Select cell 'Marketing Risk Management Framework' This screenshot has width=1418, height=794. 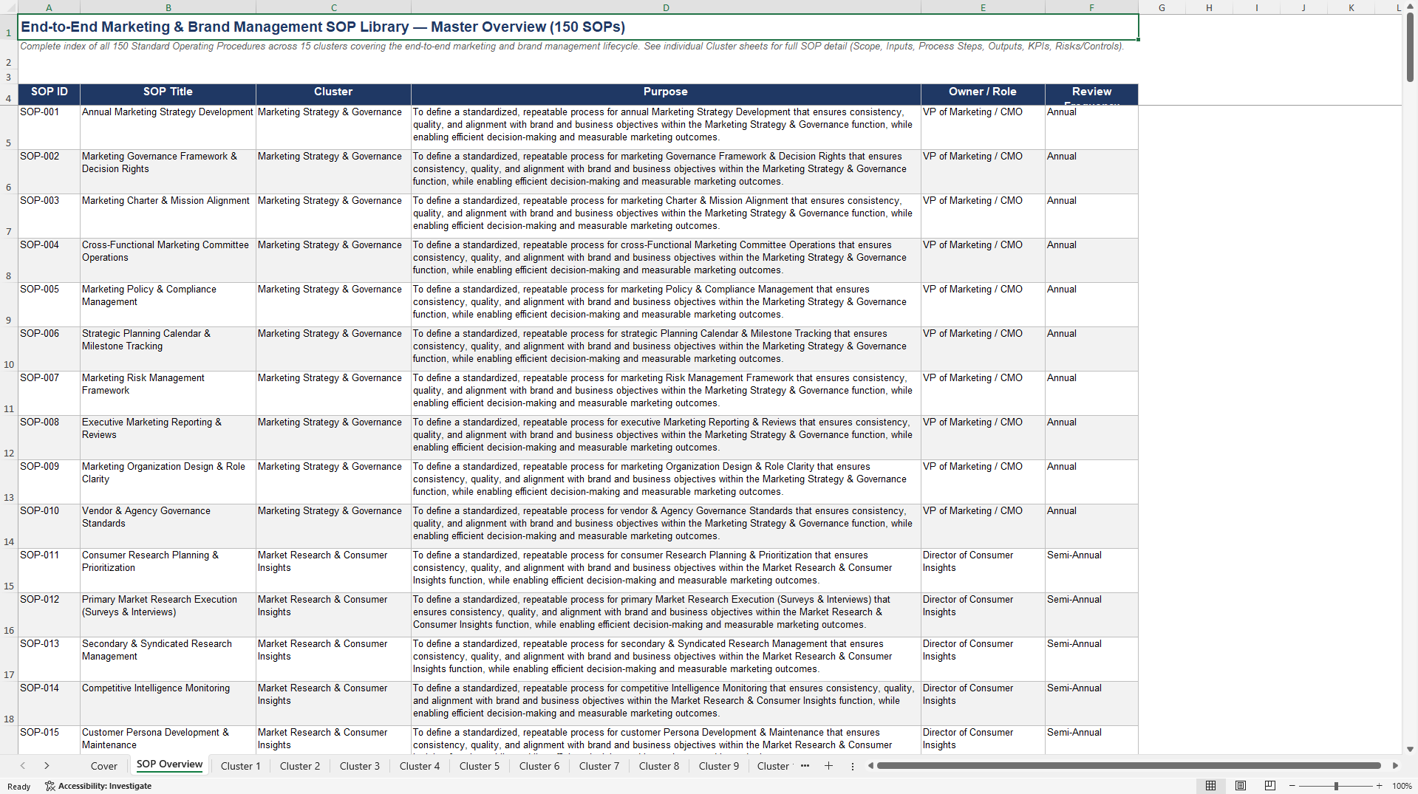click(x=168, y=393)
